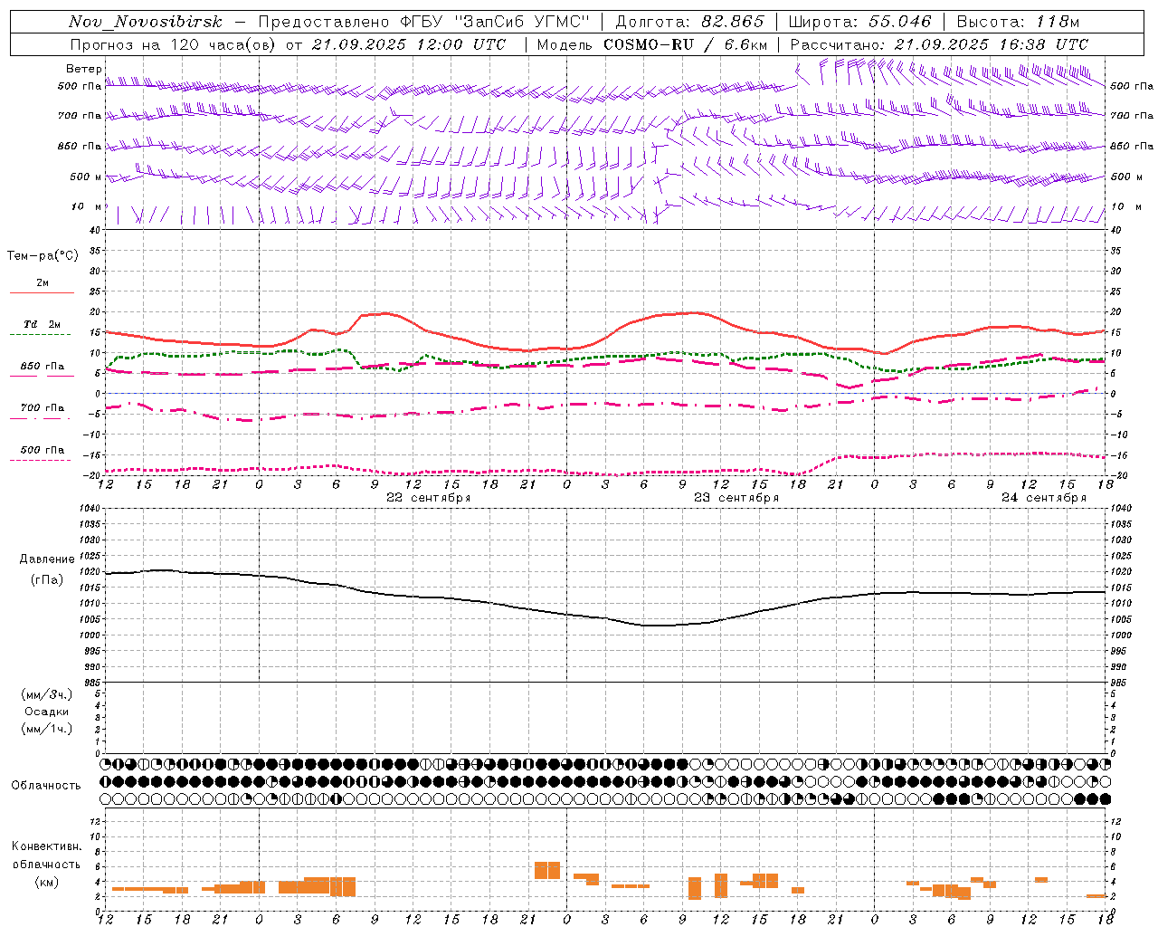This screenshot has width=1158, height=927.
Task: Click the (мм/1ч.) precipitation unit label
Action: click(47, 729)
